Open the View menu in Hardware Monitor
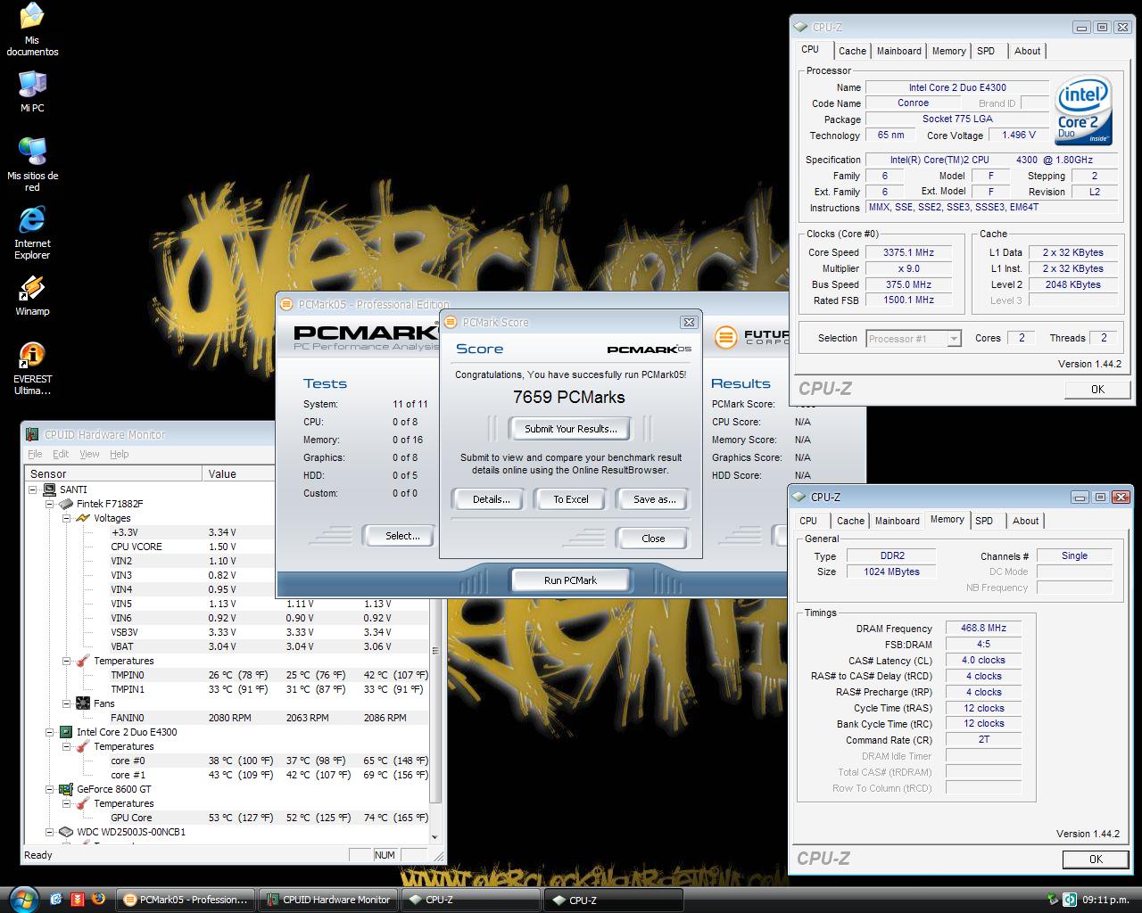The width and height of the screenshot is (1142, 913). (90, 454)
